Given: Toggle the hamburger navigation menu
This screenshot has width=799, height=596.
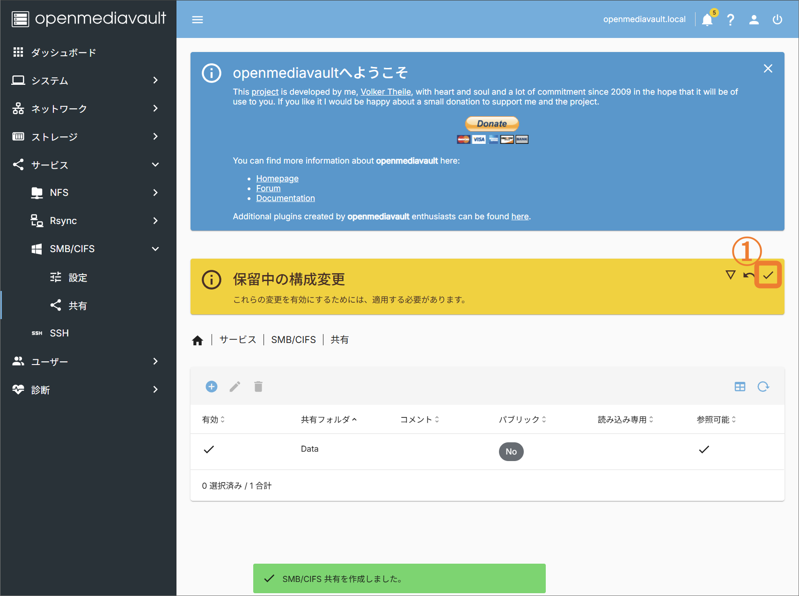Looking at the screenshot, I should [x=198, y=20].
